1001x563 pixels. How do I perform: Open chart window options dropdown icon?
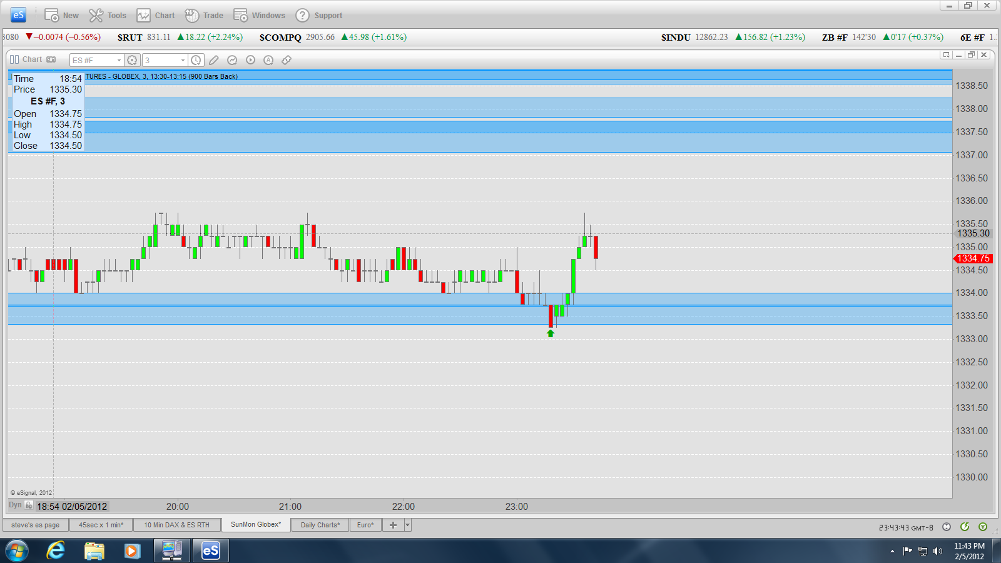946,55
